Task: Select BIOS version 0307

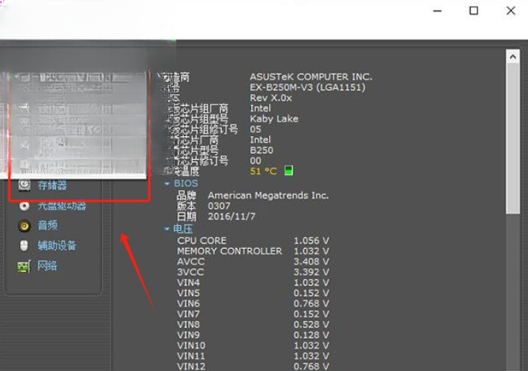Action: click(220, 206)
